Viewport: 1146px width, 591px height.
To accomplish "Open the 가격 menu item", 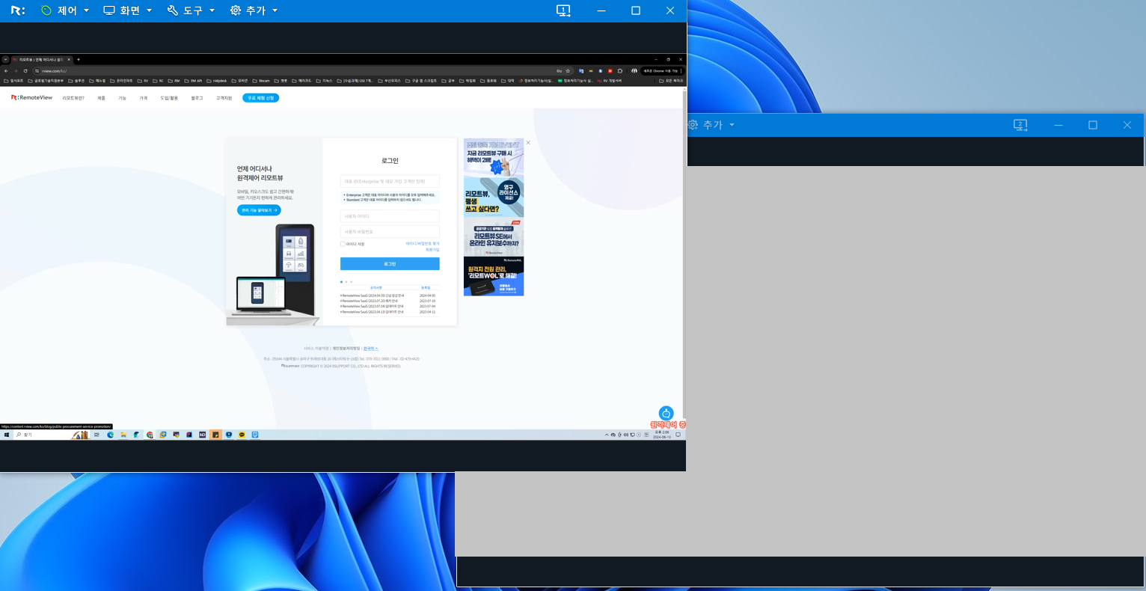I will 144,98.
